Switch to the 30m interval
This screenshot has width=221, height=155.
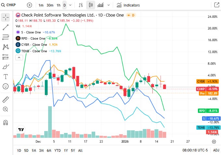pos(50,5)
